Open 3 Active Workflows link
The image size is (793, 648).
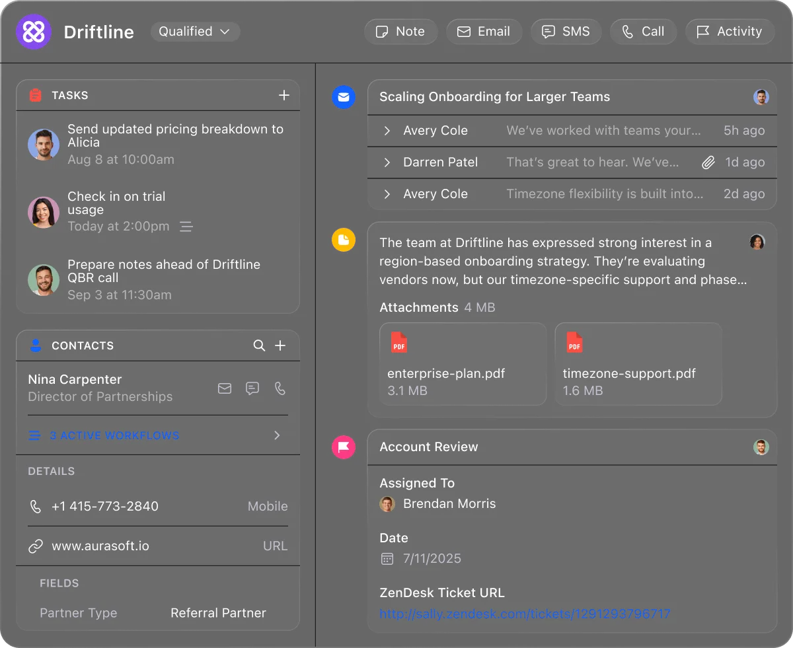pos(114,435)
